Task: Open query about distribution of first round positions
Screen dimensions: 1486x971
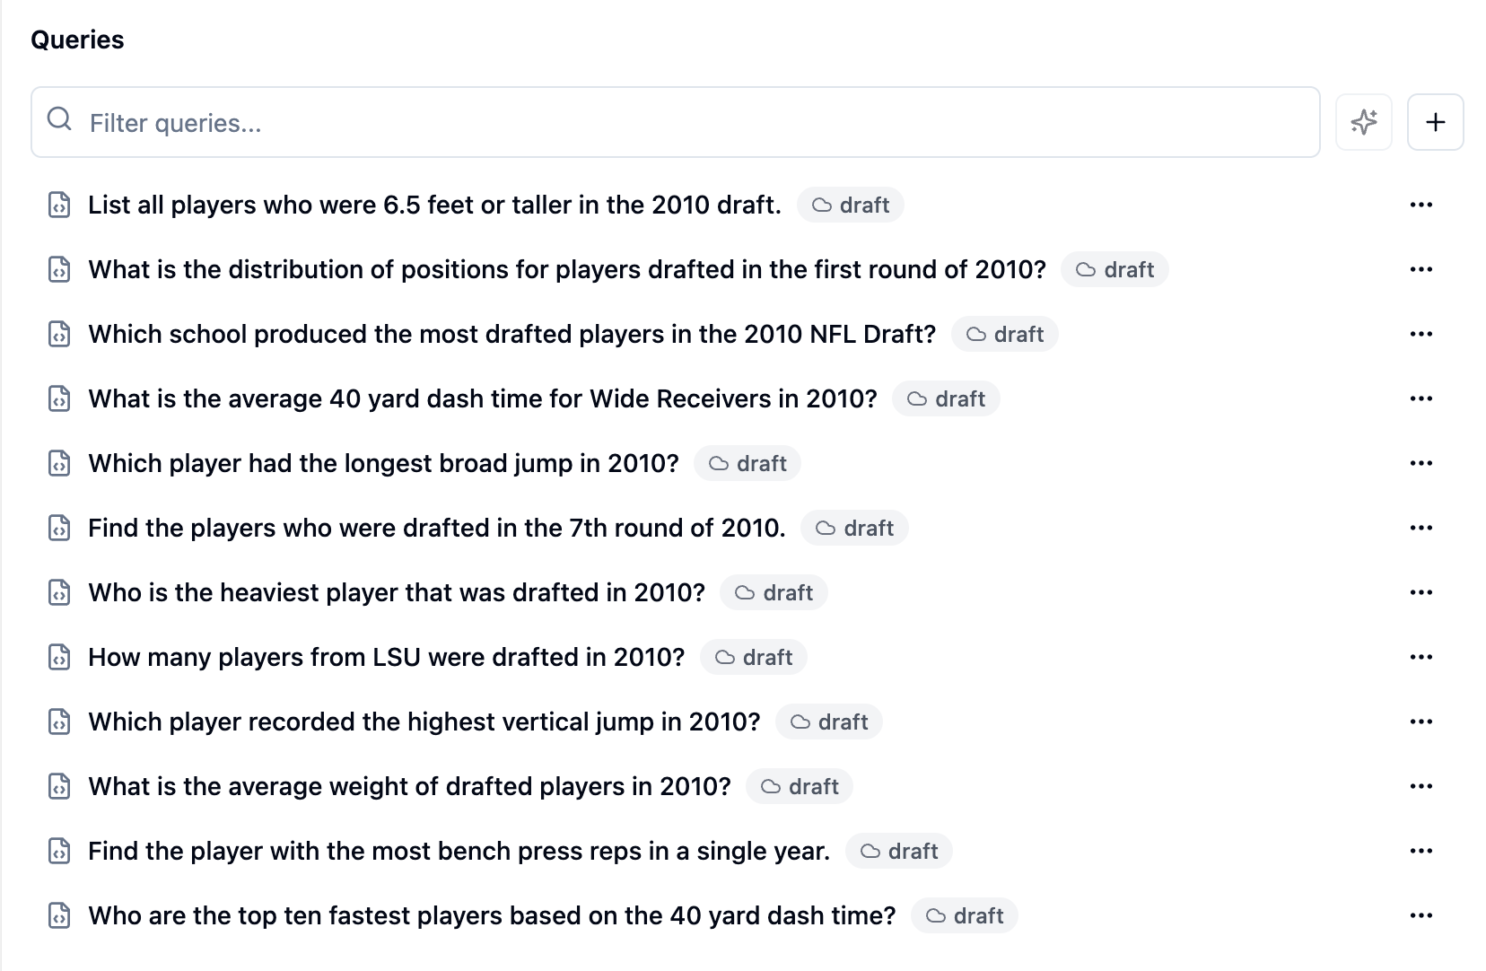Action: click(x=567, y=269)
